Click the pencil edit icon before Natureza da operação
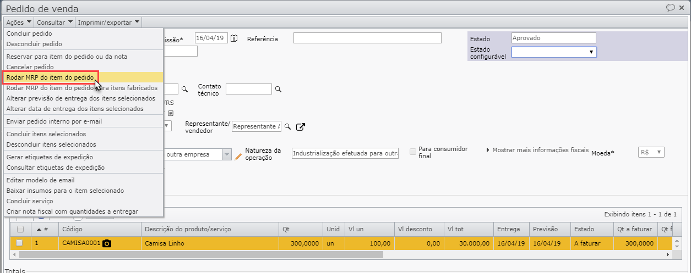The width and height of the screenshot is (691, 273). [x=238, y=156]
